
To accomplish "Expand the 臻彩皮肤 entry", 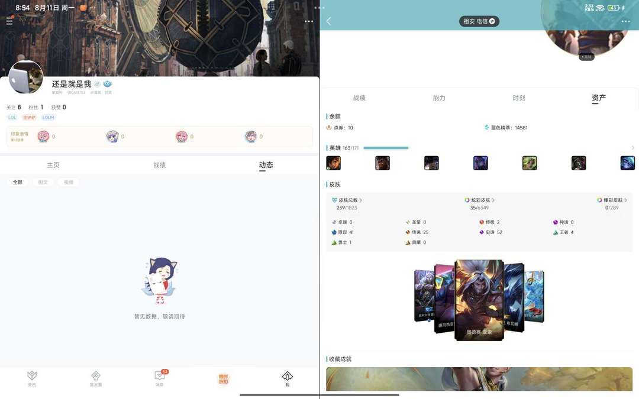I will (x=612, y=200).
